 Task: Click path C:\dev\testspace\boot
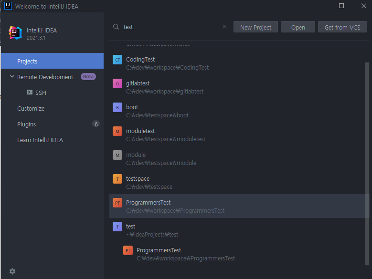click(157, 115)
